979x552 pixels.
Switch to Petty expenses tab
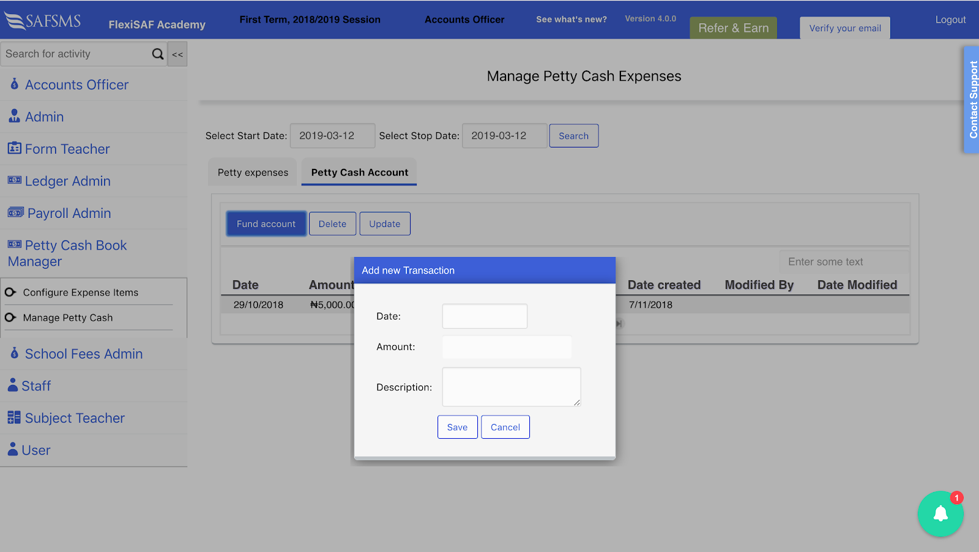tap(253, 172)
